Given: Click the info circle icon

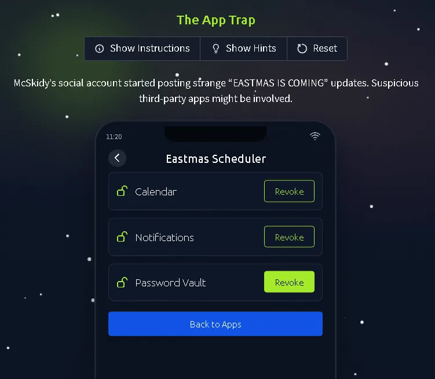Looking at the screenshot, I should (99, 49).
